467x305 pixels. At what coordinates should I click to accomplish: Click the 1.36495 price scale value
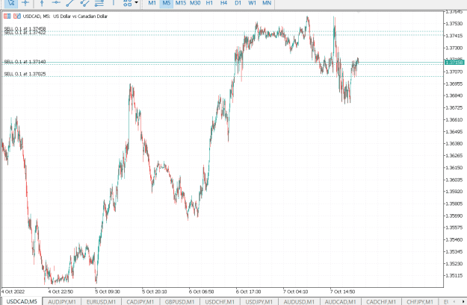pyautogui.click(x=454, y=131)
